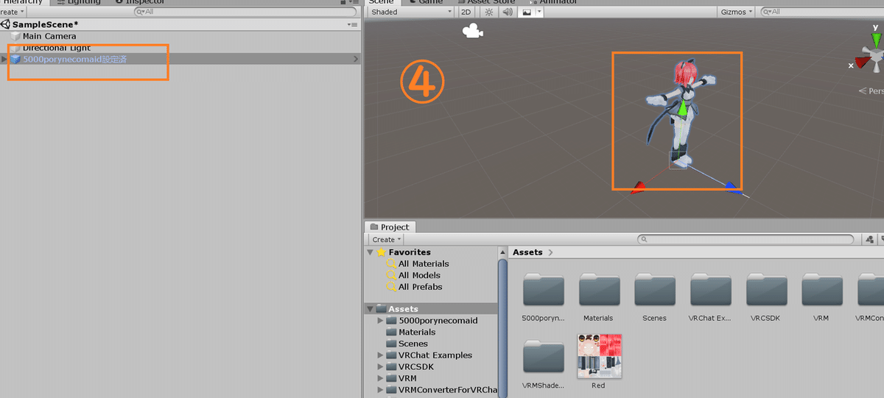Screen dimensions: 884x398
Task: Click the Assets breadcrumb in Project panel
Action: [x=527, y=252]
